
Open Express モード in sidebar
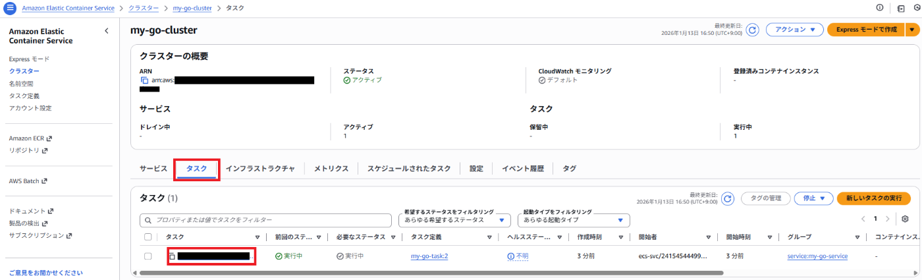tap(29, 59)
